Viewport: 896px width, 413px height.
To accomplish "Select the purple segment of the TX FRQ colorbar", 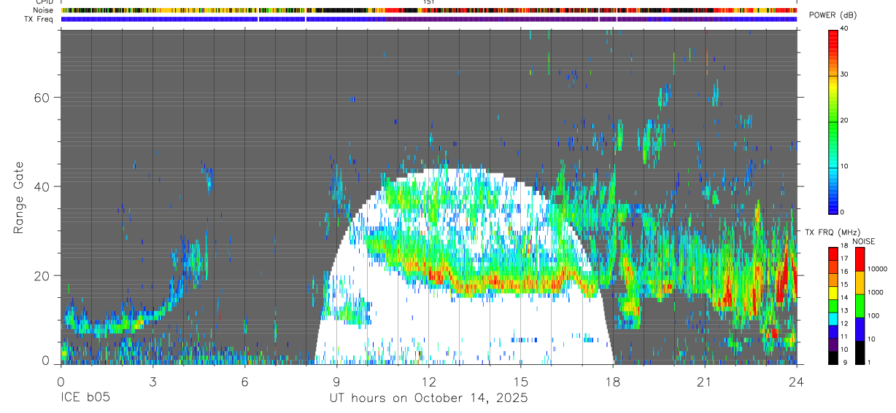I will click(834, 345).
